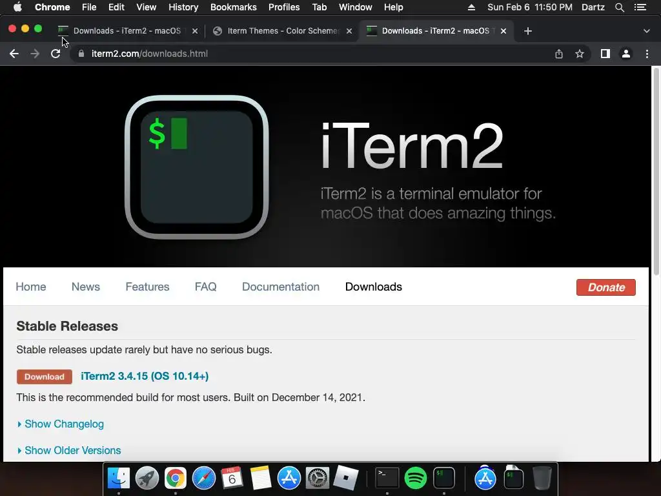The height and width of the screenshot is (496, 661).
Task: Switch to the Iterm Themes tab
Action: 283,31
